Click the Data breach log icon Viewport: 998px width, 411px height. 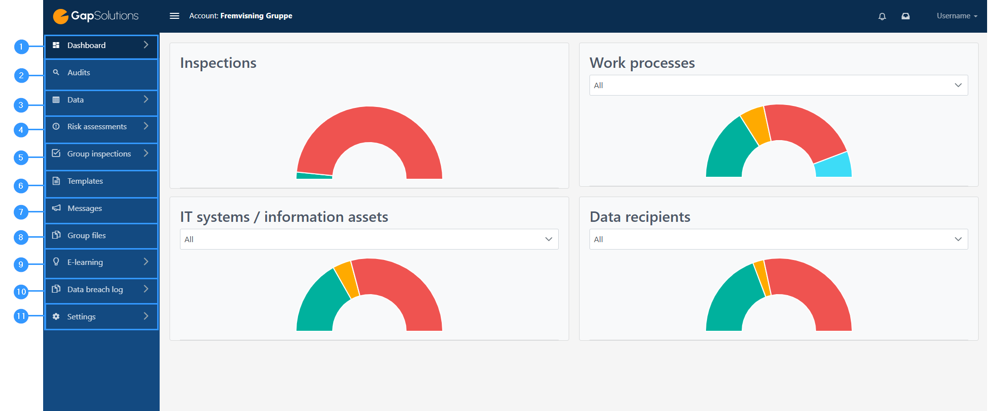pos(56,289)
